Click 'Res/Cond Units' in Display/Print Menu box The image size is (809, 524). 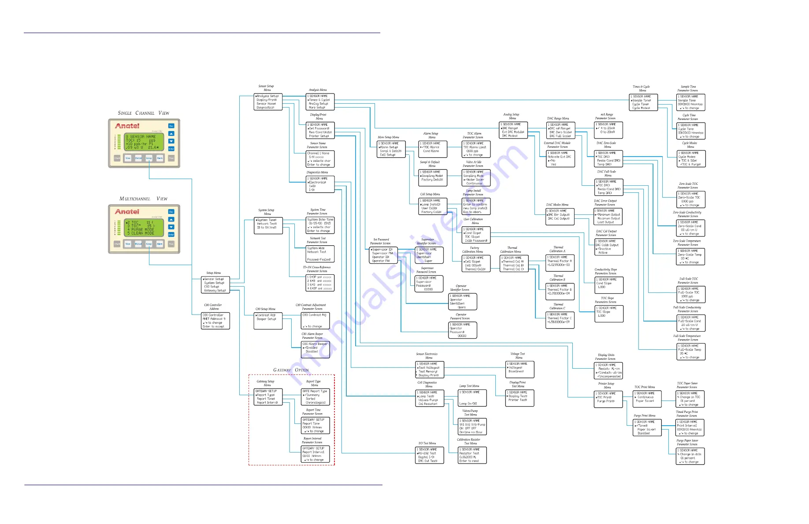point(320,132)
